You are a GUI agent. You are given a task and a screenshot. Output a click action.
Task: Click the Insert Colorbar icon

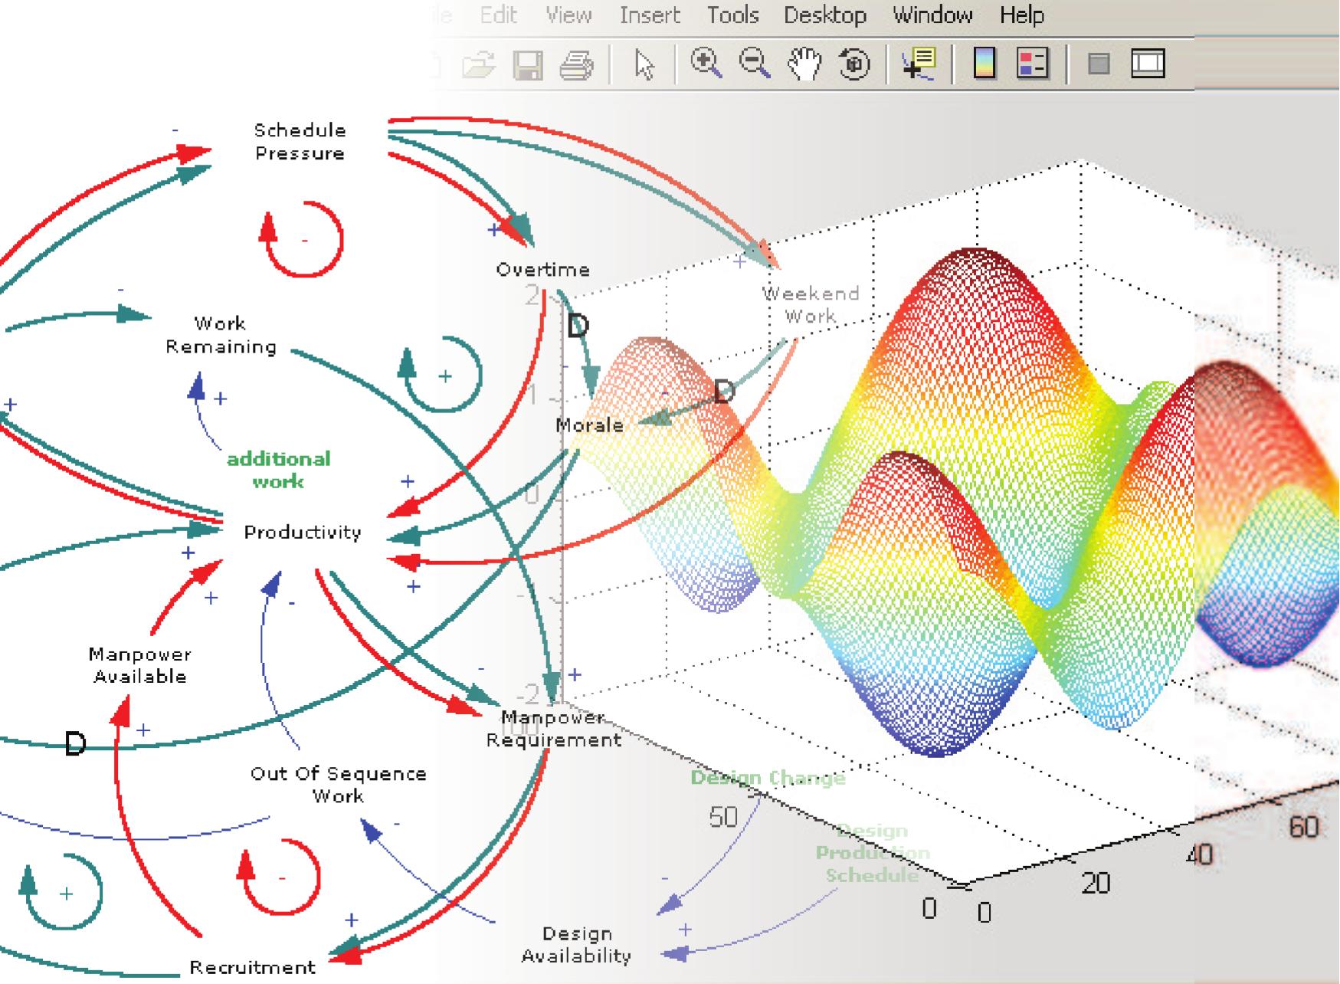(985, 64)
